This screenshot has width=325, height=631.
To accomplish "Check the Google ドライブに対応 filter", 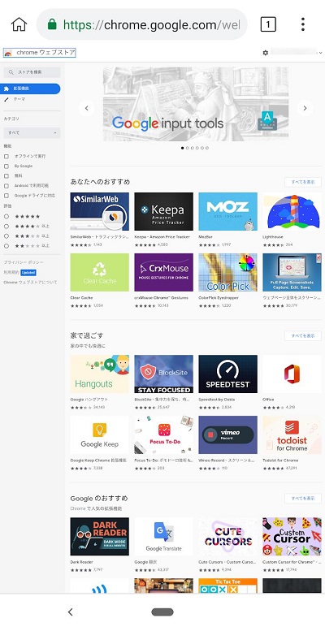I will click(6, 196).
